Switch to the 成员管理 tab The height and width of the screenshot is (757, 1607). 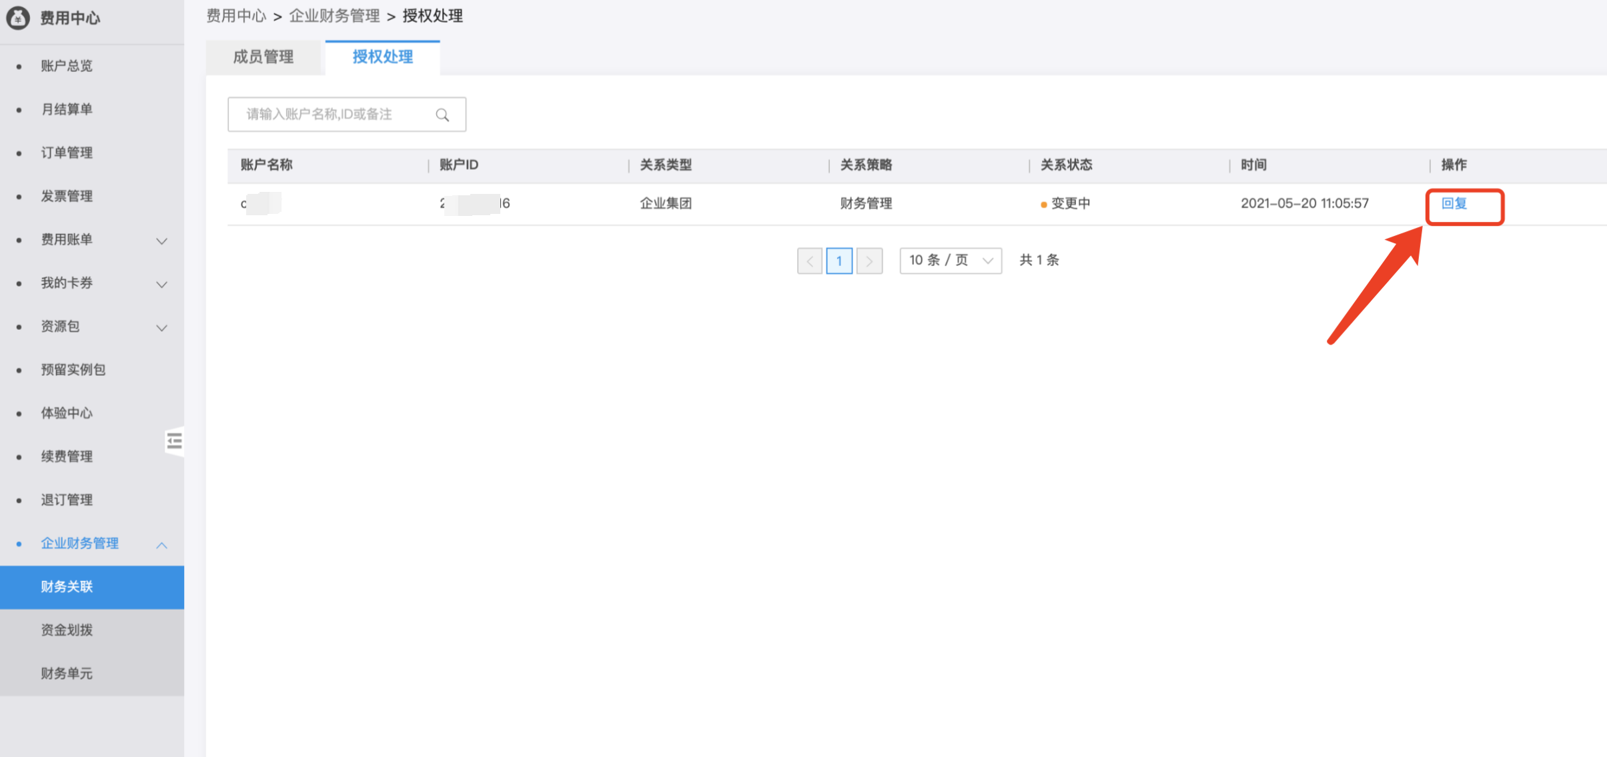[x=263, y=57]
